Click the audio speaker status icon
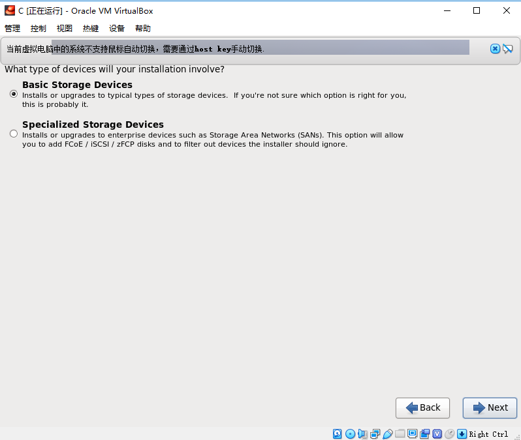The height and width of the screenshot is (440, 521). click(362, 433)
